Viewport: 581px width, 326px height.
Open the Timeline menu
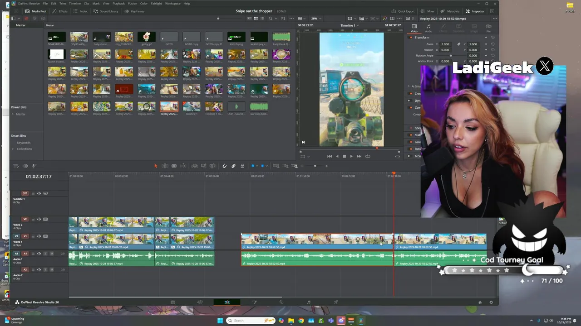(74, 4)
